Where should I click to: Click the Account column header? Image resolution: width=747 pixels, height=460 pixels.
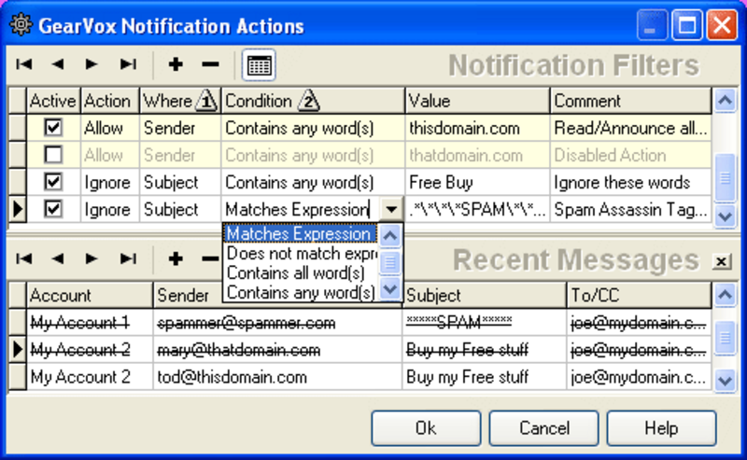tap(90, 295)
